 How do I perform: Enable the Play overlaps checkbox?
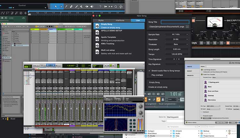(149, 75)
